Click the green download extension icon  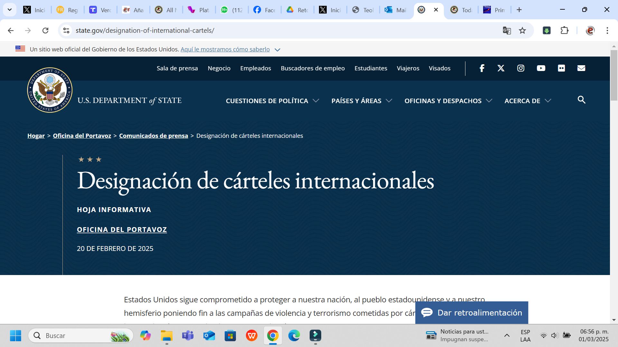[x=547, y=31]
